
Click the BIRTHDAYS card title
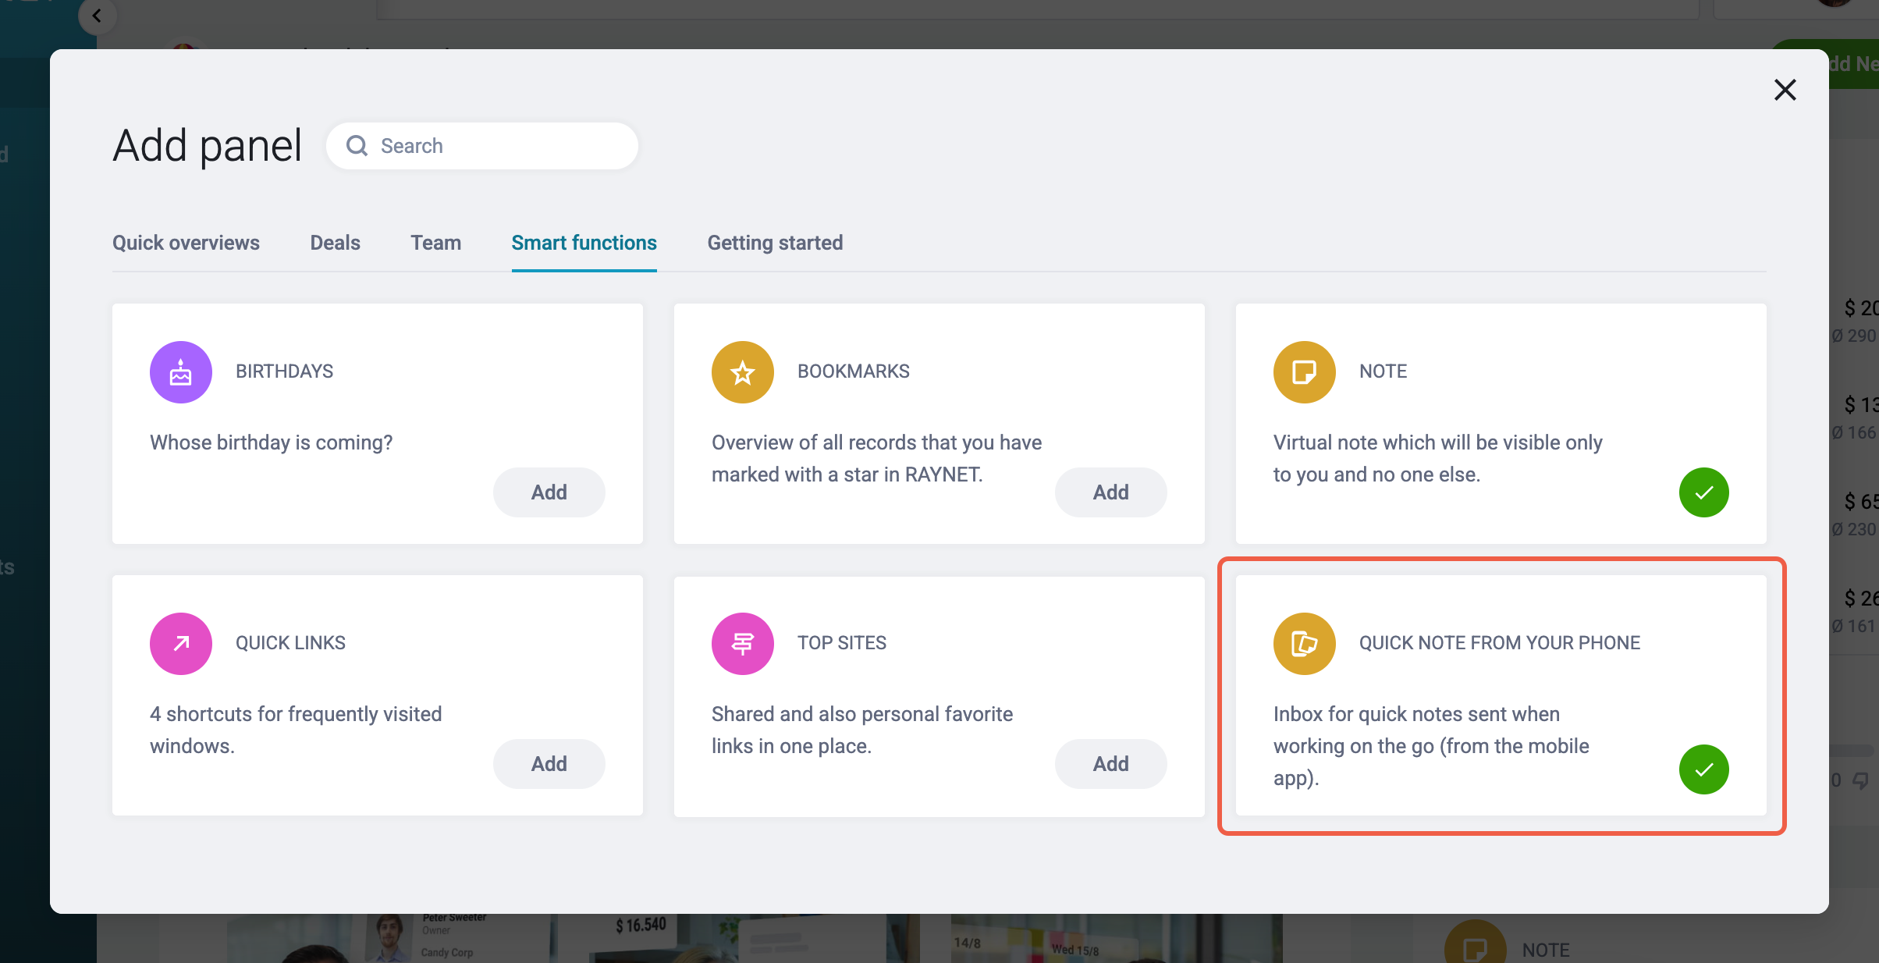pos(285,371)
